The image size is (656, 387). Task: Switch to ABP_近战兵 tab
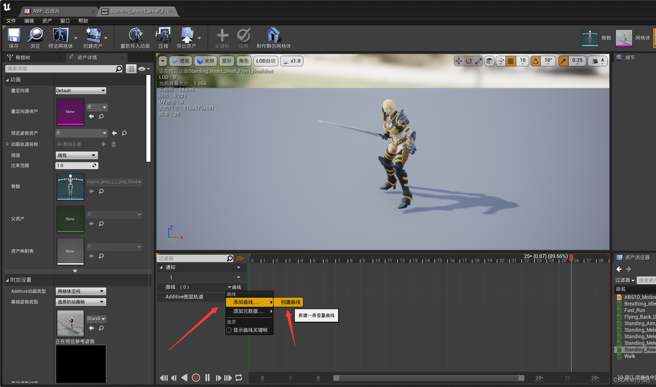pos(57,11)
